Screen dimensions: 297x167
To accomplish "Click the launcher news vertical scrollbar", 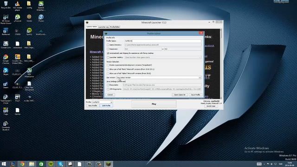I will coord(221,64).
